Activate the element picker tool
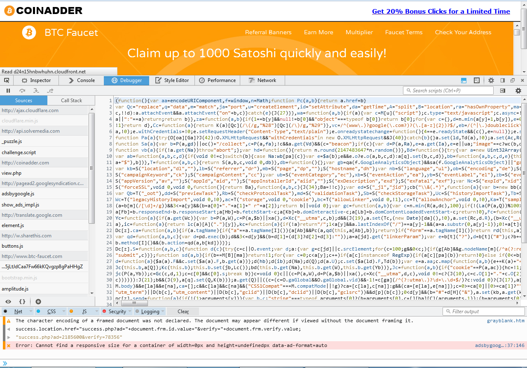The width and height of the screenshot is (527, 368). [7, 80]
